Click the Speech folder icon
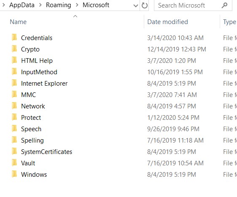Image resolution: width=237 pixels, height=197 pixels. pyautogui.click(x=14, y=129)
